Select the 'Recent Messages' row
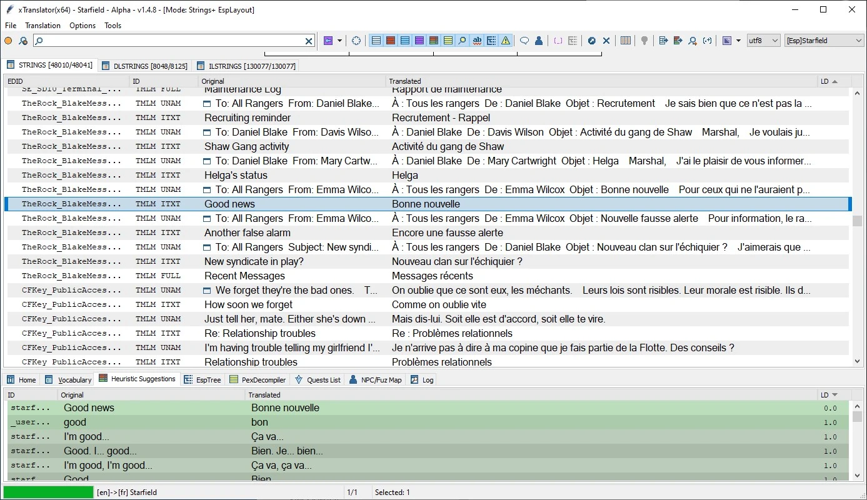Viewport: 867px width, 500px height. pos(428,276)
